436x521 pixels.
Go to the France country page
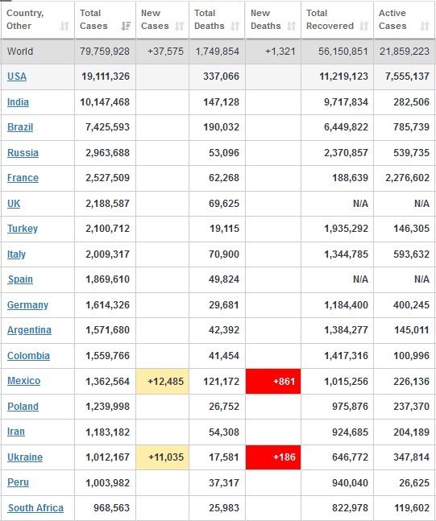pyautogui.click(x=23, y=178)
